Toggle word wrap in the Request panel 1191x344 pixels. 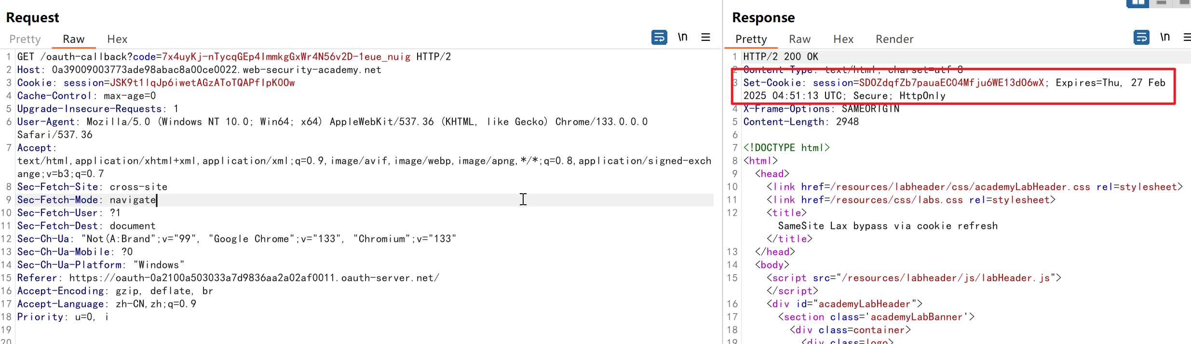coord(659,37)
